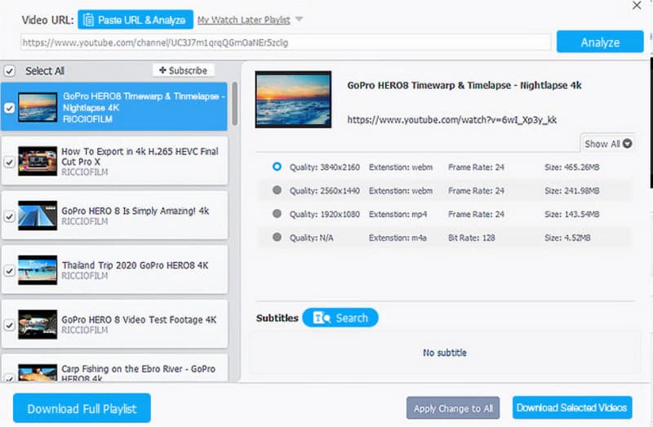The image size is (653, 427).
Task: Close the analyze dialog window
Action: 637,6
